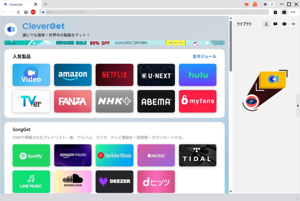The height and width of the screenshot is (201, 300).
Task: Open the LINE MUSIC tile
Action: click(31, 182)
